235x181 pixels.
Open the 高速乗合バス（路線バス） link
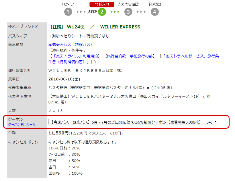(70, 45)
